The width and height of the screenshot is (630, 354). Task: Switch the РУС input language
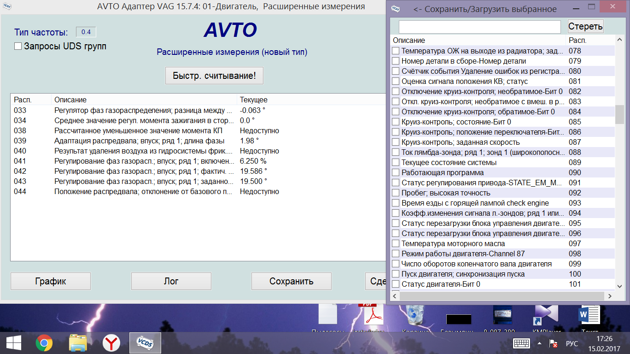[x=572, y=343]
